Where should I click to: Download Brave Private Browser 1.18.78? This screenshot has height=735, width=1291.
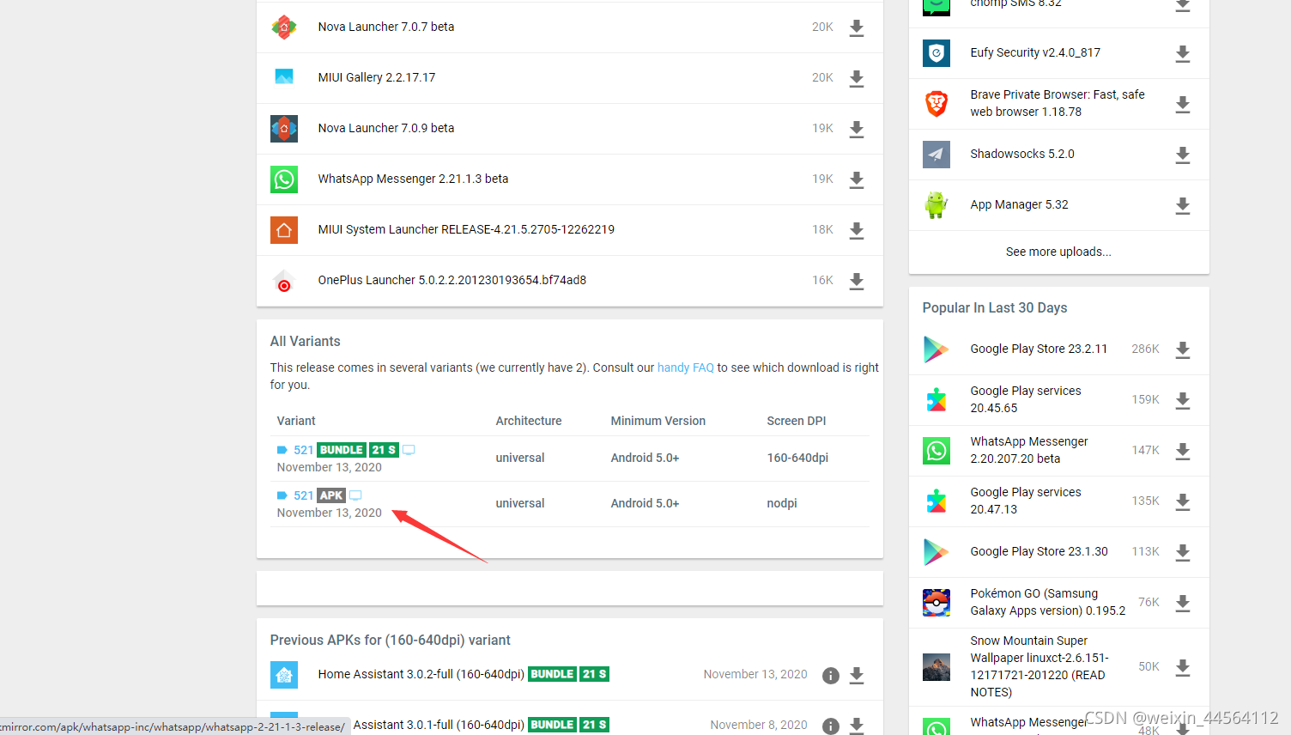point(1182,105)
